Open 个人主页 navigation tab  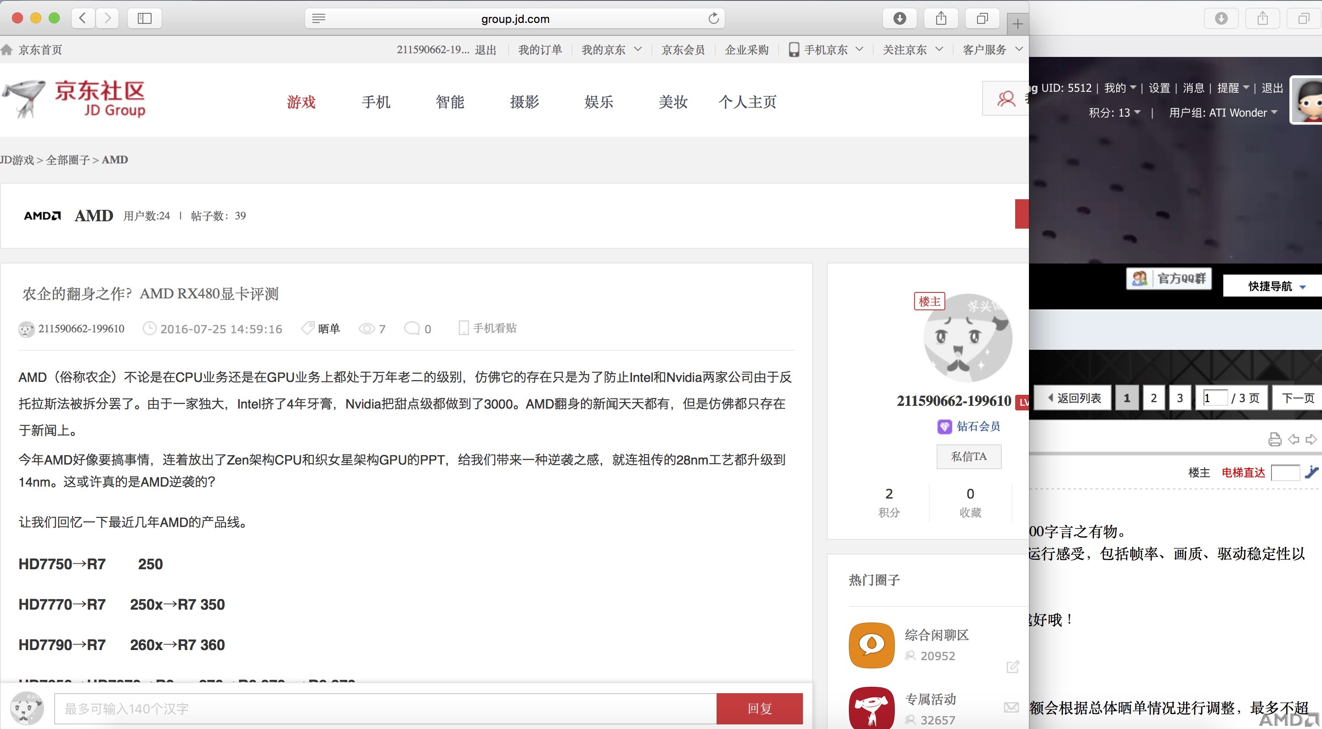pyautogui.click(x=747, y=101)
